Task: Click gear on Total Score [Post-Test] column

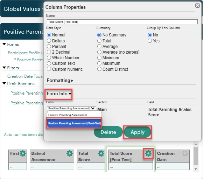Action: pos(148,153)
